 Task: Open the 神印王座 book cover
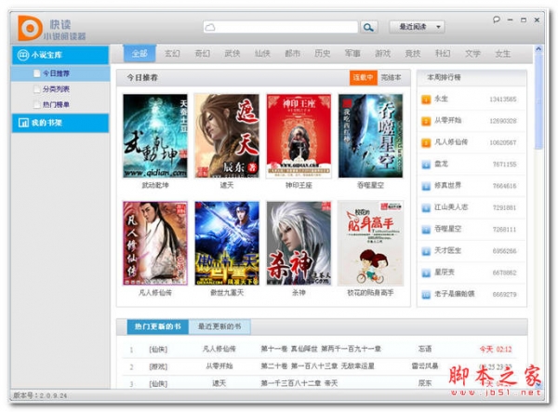coord(299,136)
